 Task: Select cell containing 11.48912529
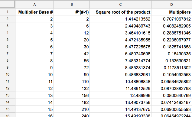120,88
